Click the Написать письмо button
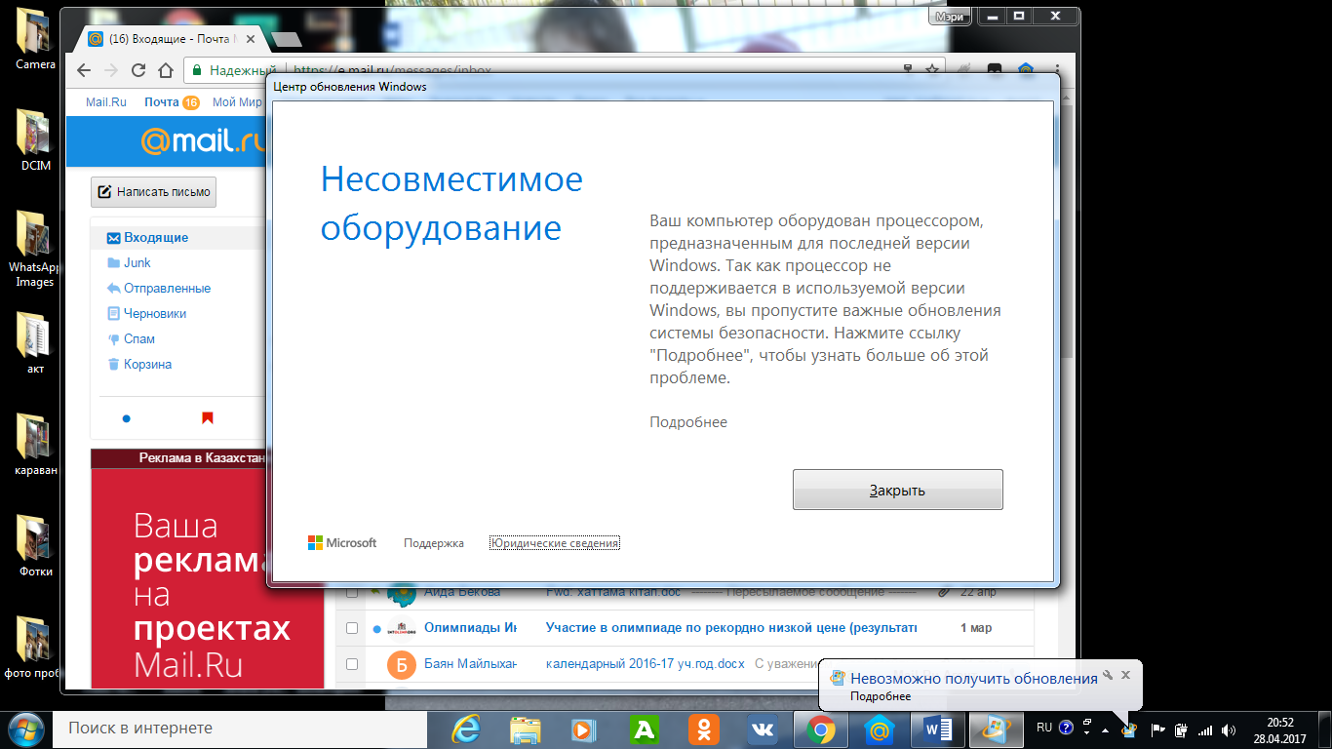This screenshot has width=1332, height=749. [153, 192]
